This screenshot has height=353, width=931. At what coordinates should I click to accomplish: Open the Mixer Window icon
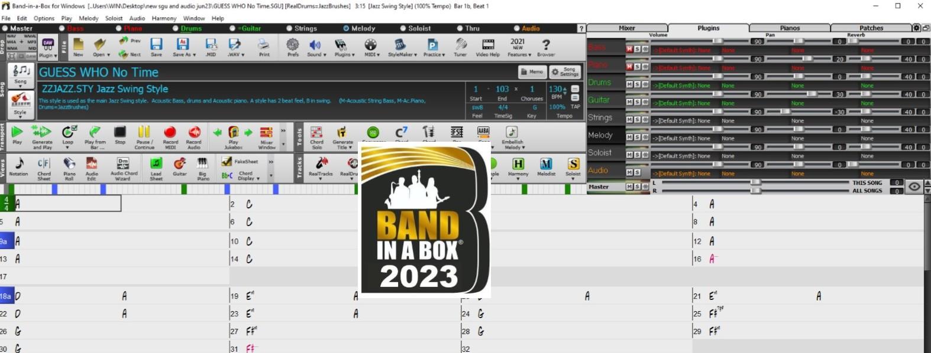(266, 136)
